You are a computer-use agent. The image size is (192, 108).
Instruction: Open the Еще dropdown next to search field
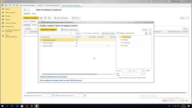(x=78, y=33)
